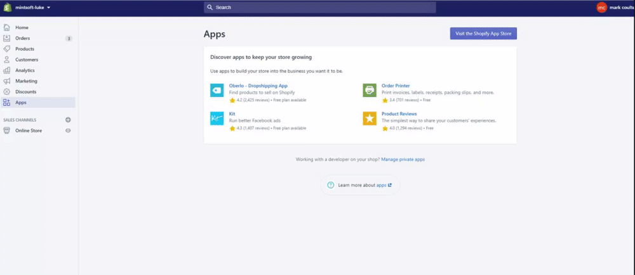Click the help question mark icon
The width and height of the screenshot is (635, 275).
click(x=330, y=186)
